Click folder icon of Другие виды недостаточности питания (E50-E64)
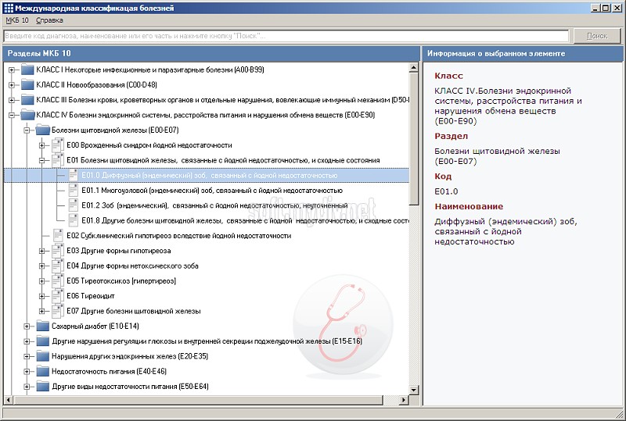The width and height of the screenshot is (626, 421). (42, 387)
